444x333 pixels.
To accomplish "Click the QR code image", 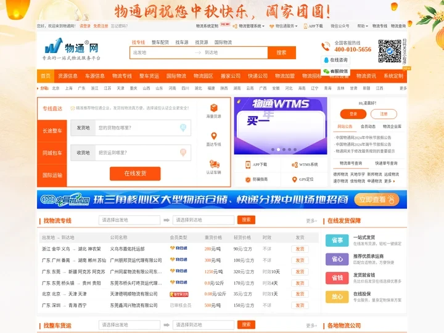I will tap(390, 51).
